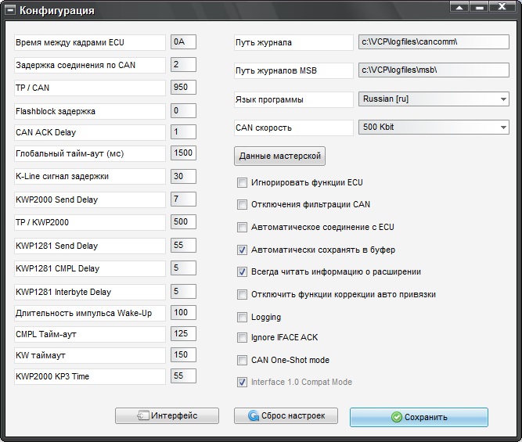Expand the CAN скорость 500 Kbit dropdown
Image resolution: width=522 pixels, height=442 pixels.
[x=434, y=128]
